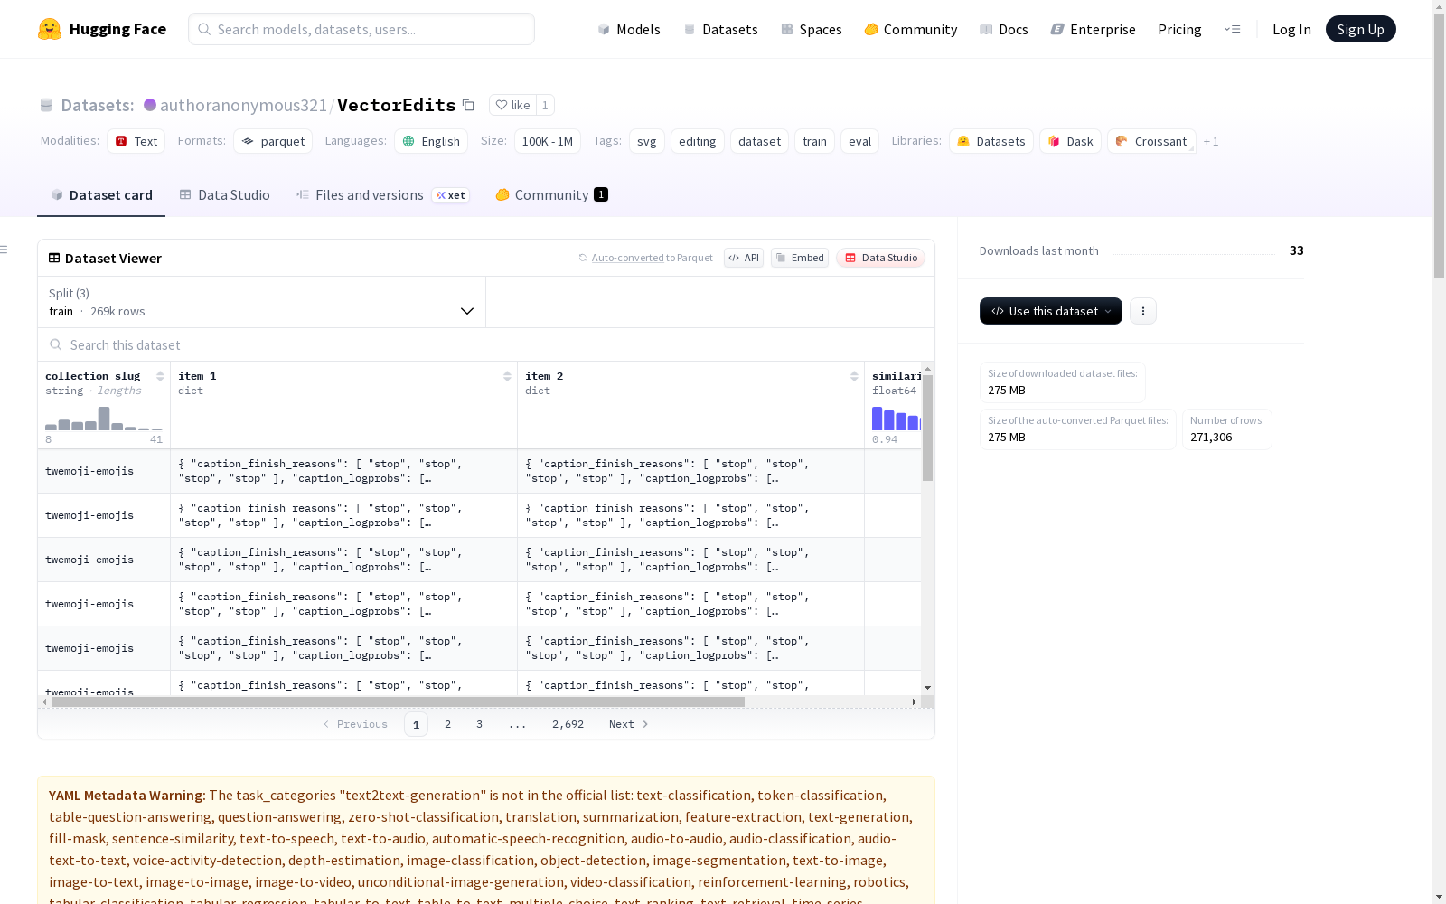Viewport: 1446px width, 904px height.
Task: Go to Models in the top navigation
Action: [629, 29]
